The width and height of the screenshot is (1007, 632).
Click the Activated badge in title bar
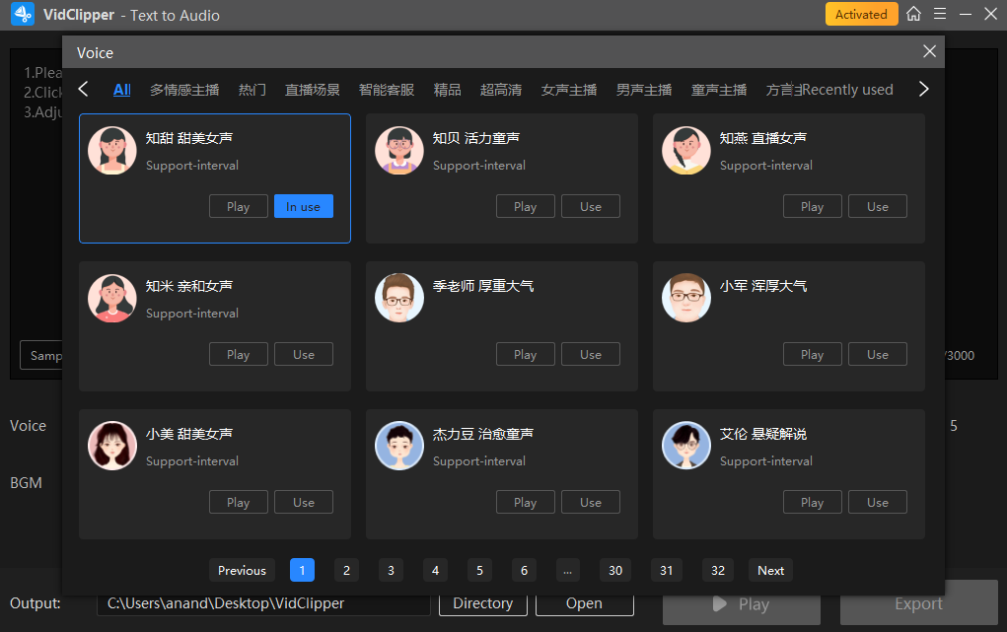[861, 14]
